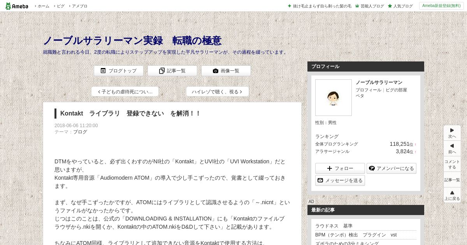Click the floating 記事一覧 side button

(x=452, y=180)
